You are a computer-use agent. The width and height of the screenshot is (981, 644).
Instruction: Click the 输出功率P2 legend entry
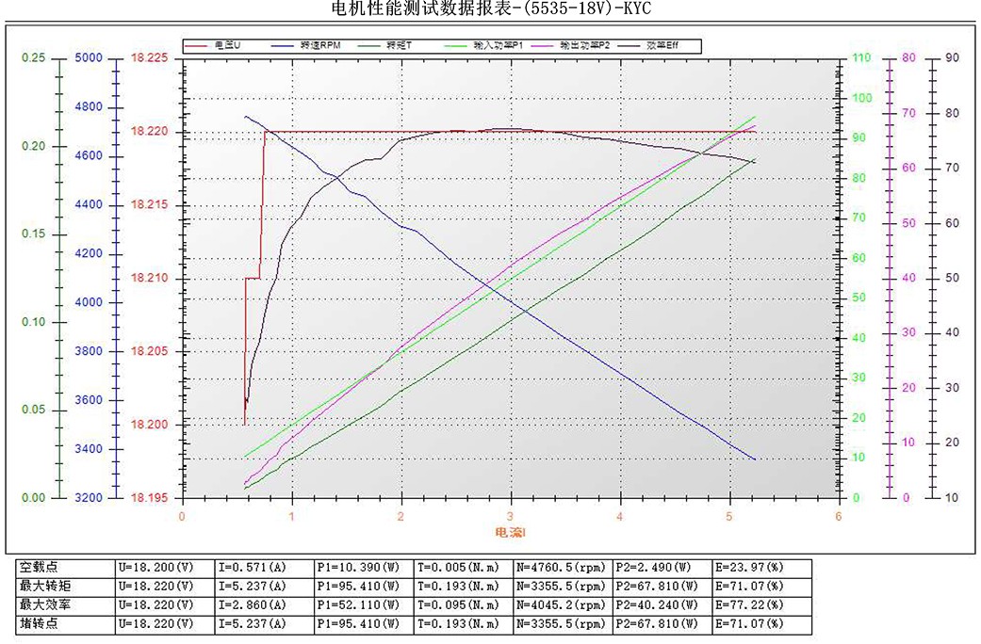(x=583, y=45)
